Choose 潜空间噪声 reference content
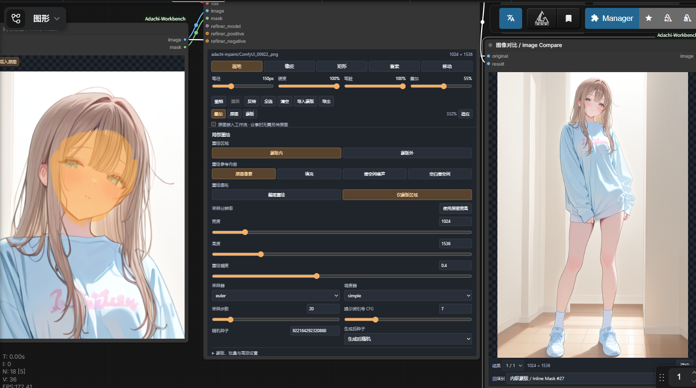Screen dimensions: 696x388 [374, 174]
